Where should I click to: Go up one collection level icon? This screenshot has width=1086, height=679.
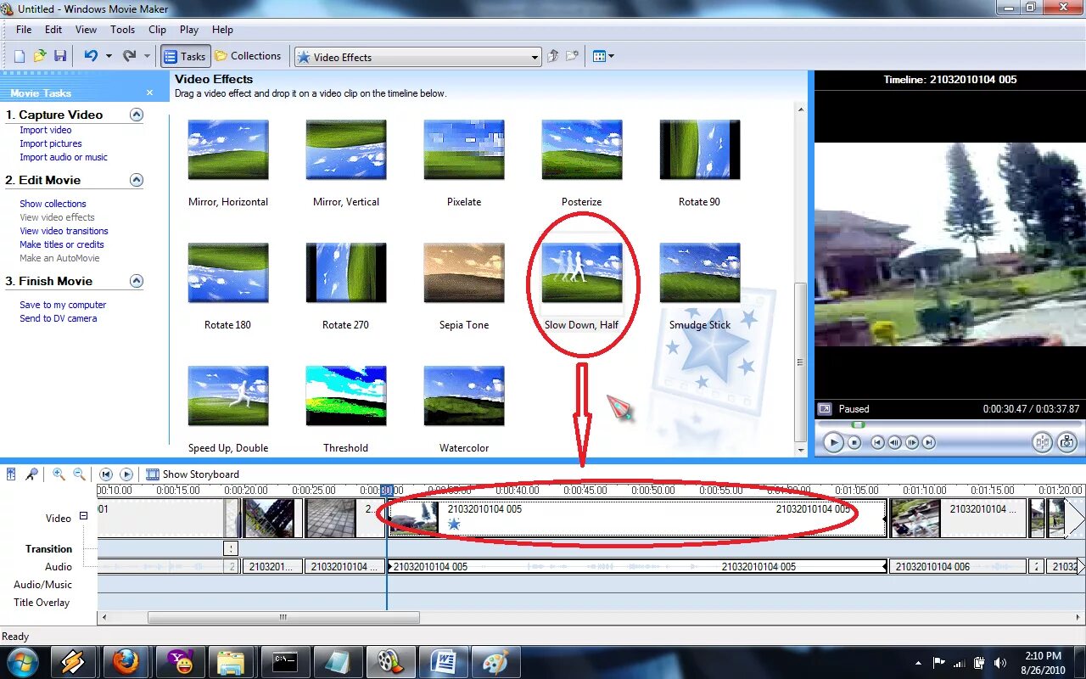coord(553,56)
